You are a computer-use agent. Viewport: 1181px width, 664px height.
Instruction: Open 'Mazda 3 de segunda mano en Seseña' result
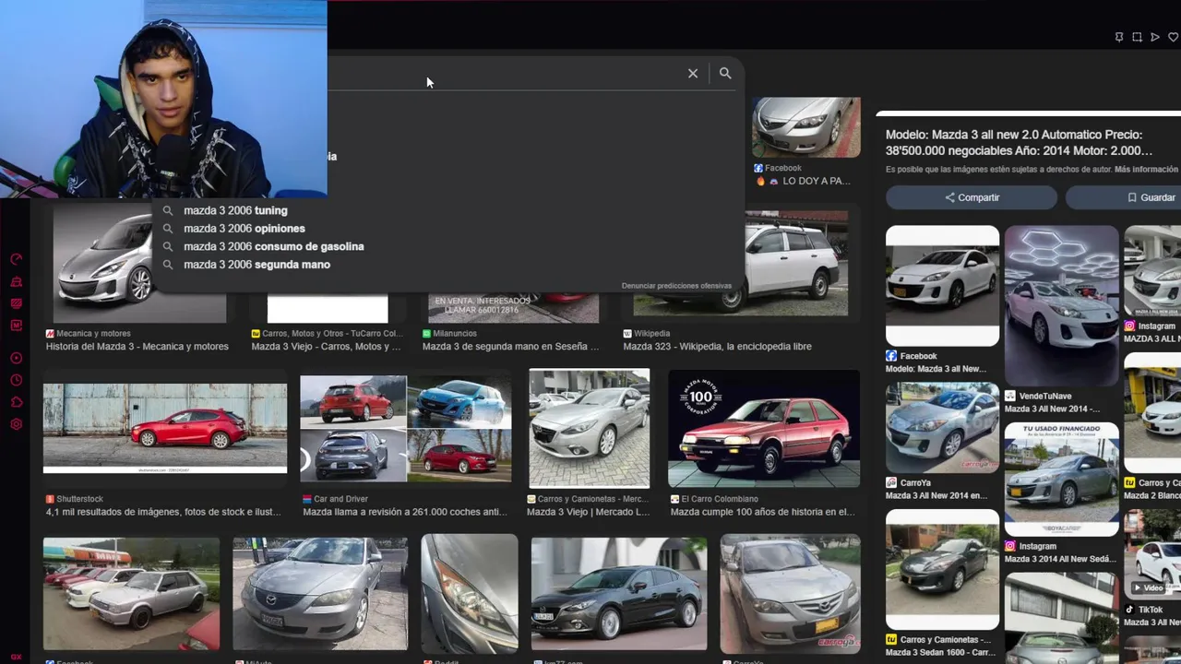[x=510, y=347]
